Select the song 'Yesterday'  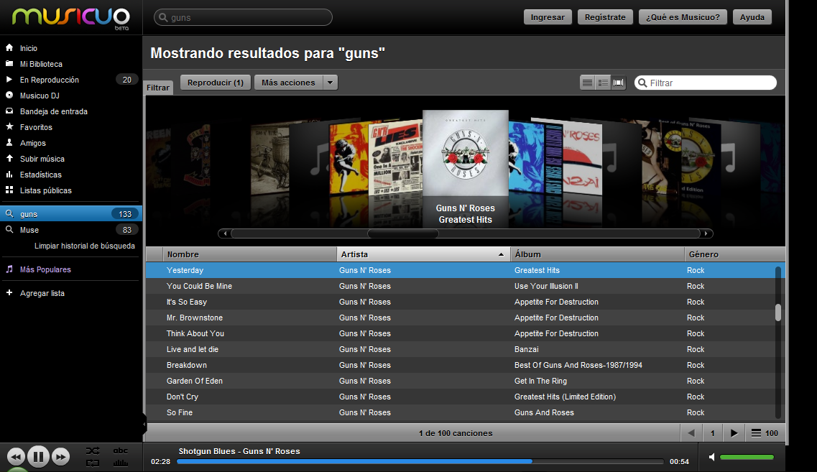[185, 270]
